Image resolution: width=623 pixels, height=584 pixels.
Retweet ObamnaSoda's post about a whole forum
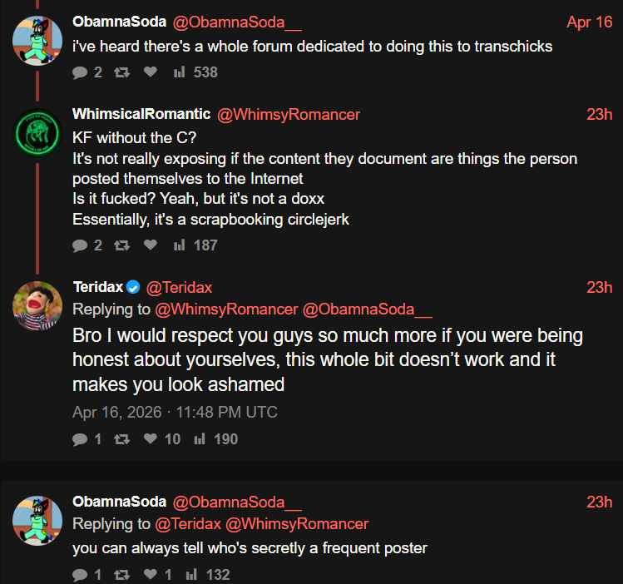(x=121, y=72)
